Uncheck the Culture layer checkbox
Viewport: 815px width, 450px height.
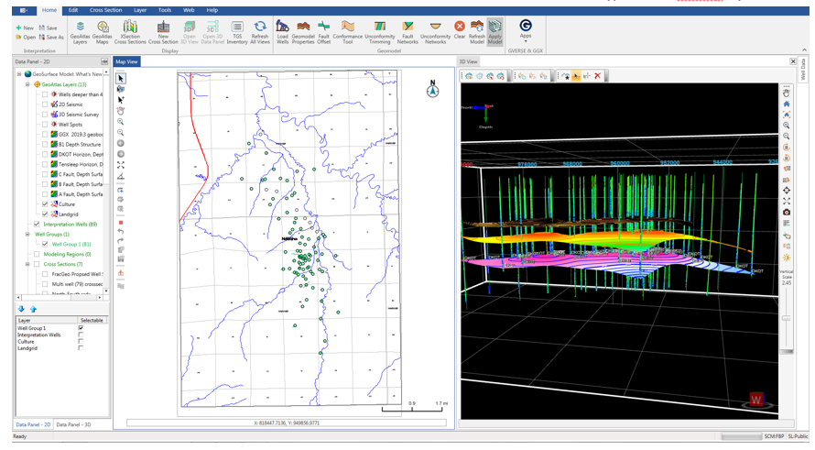45,204
